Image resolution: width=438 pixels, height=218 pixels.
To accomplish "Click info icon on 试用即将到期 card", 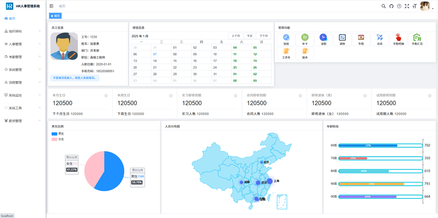I will 430,96.
